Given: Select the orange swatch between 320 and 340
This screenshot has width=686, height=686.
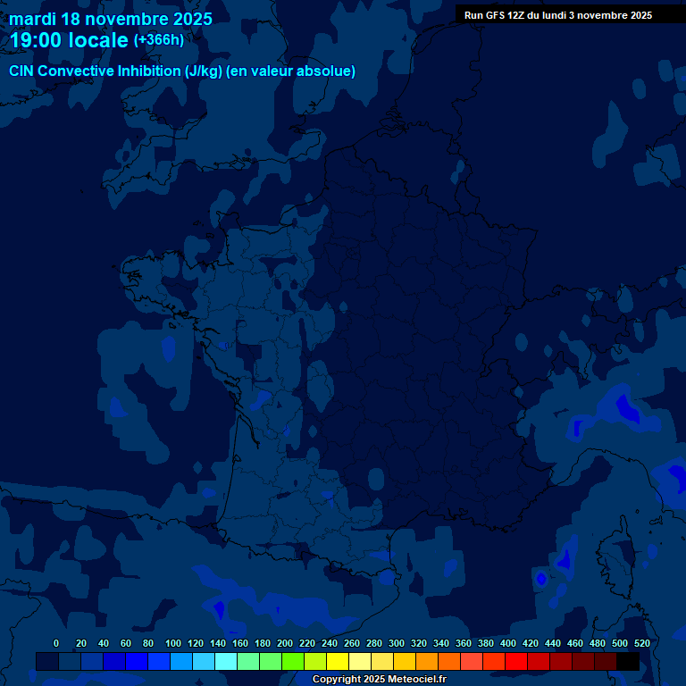Looking at the screenshot, I should [x=427, y=661].
